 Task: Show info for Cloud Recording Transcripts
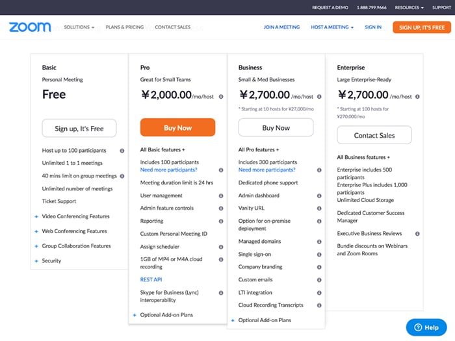(319, 305)
